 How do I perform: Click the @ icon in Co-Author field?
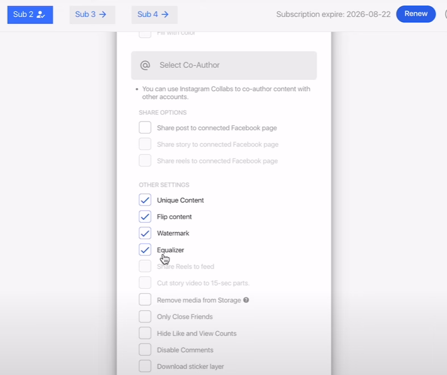[145, 65]
